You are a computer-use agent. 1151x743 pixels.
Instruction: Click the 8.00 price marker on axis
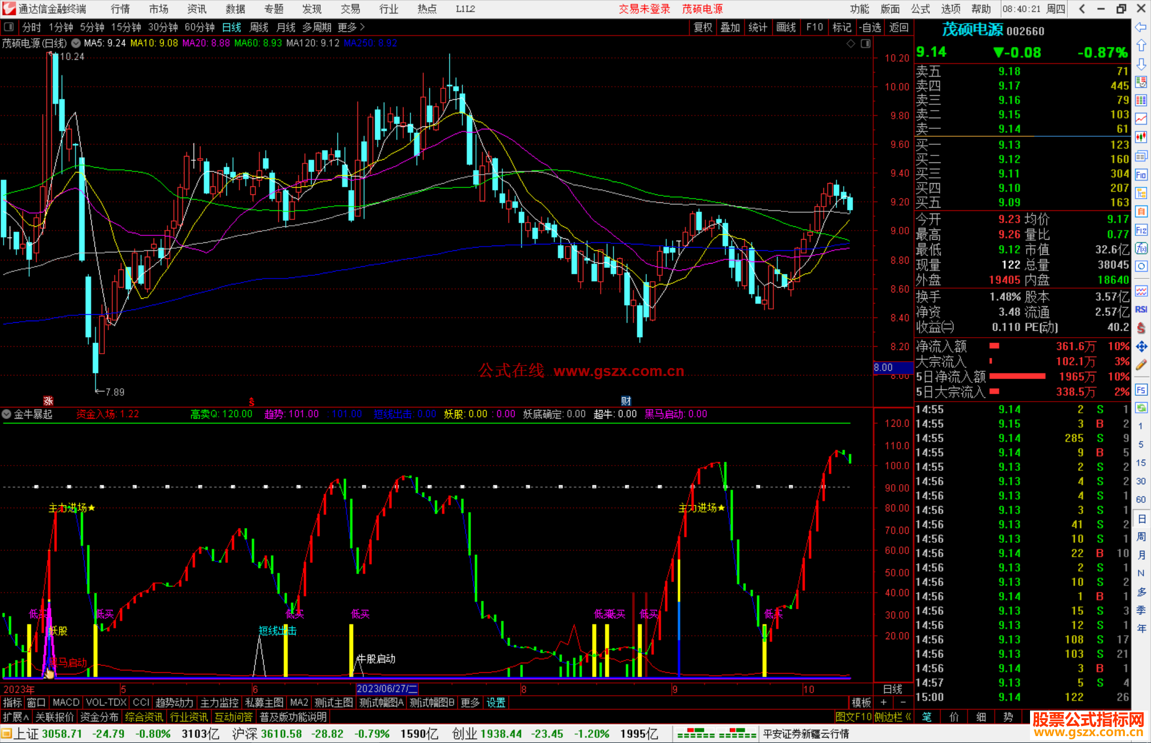point(883,368)
